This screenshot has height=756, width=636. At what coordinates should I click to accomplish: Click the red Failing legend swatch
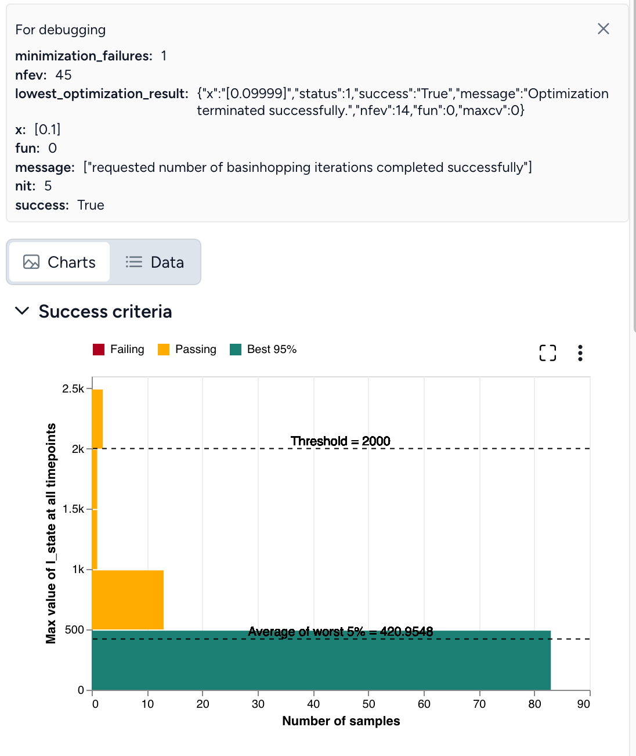pos(99,349)
